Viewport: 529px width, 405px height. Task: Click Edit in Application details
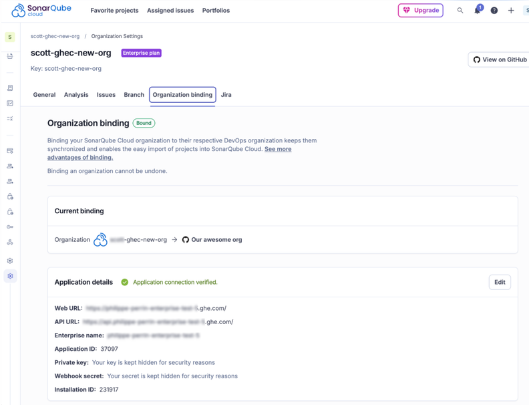[x=500, y=282]
